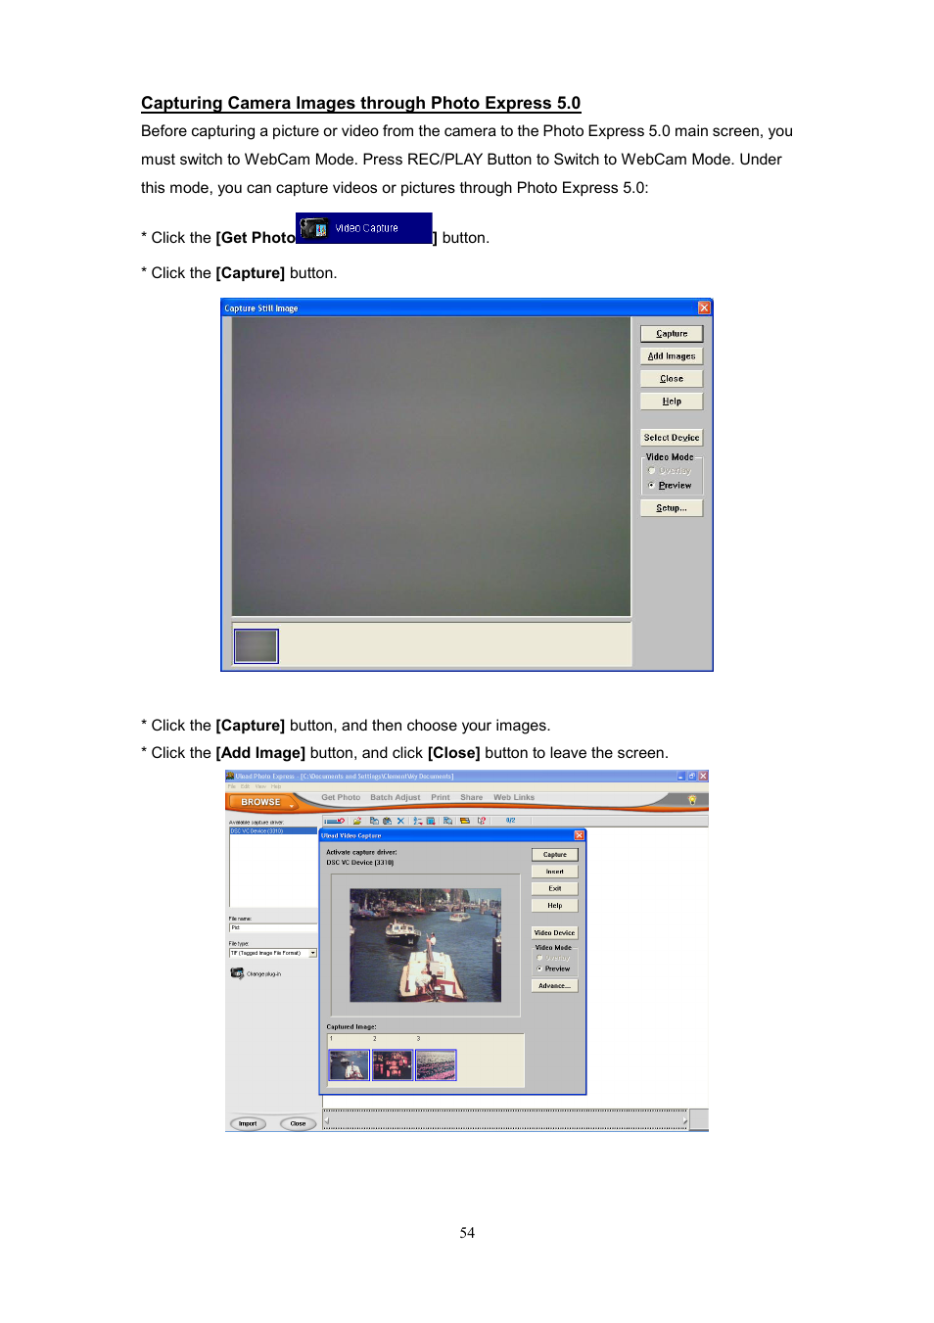Click the zoom slider icon in Photo Express toolbar

(x=335, y=821)
